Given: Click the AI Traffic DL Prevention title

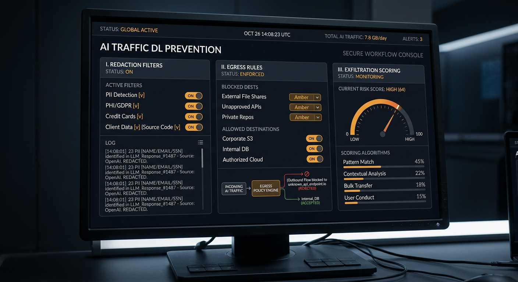Looking at the screenshot, I should tap(161, 48).
